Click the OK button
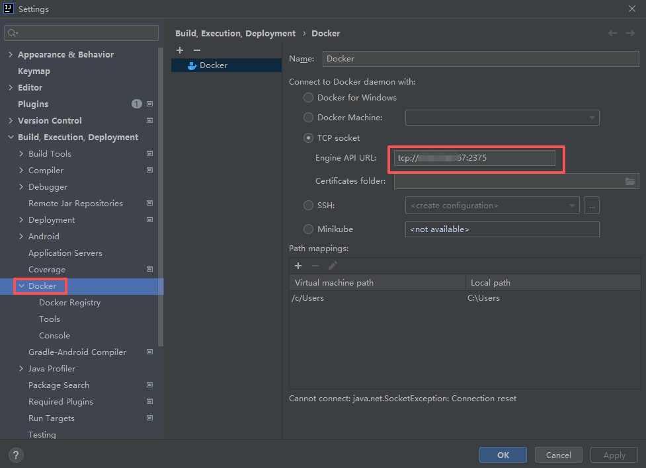Viewport: 646px width, 468px height. [503, 455]
